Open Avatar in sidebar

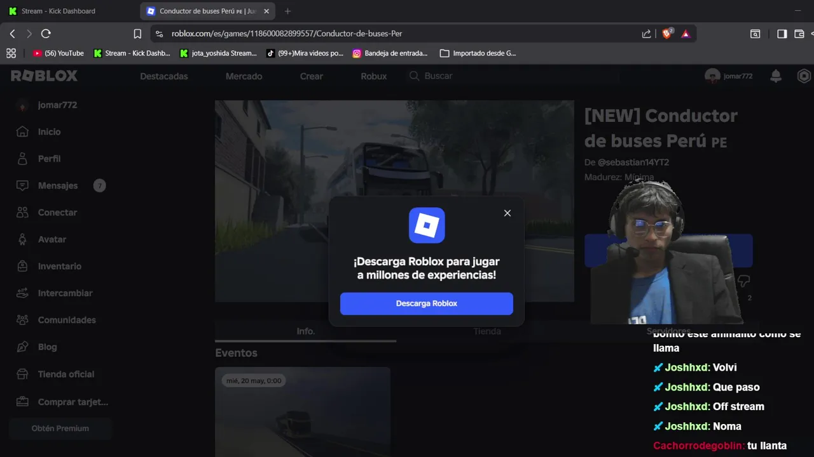(42, 239)
